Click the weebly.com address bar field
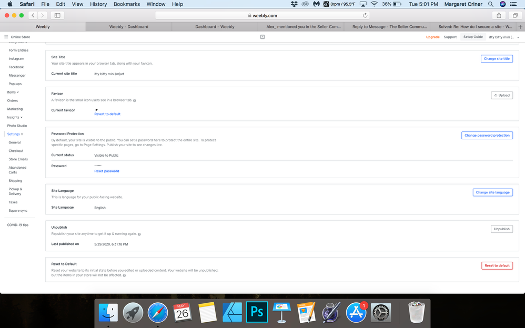This screenshot has height=328, width=525. [263, 15]
